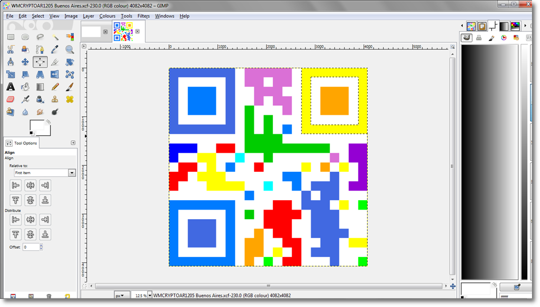Select the Color Picker eyedropper tool
Viewport: 540px width, 307px height.
point(55,49)
